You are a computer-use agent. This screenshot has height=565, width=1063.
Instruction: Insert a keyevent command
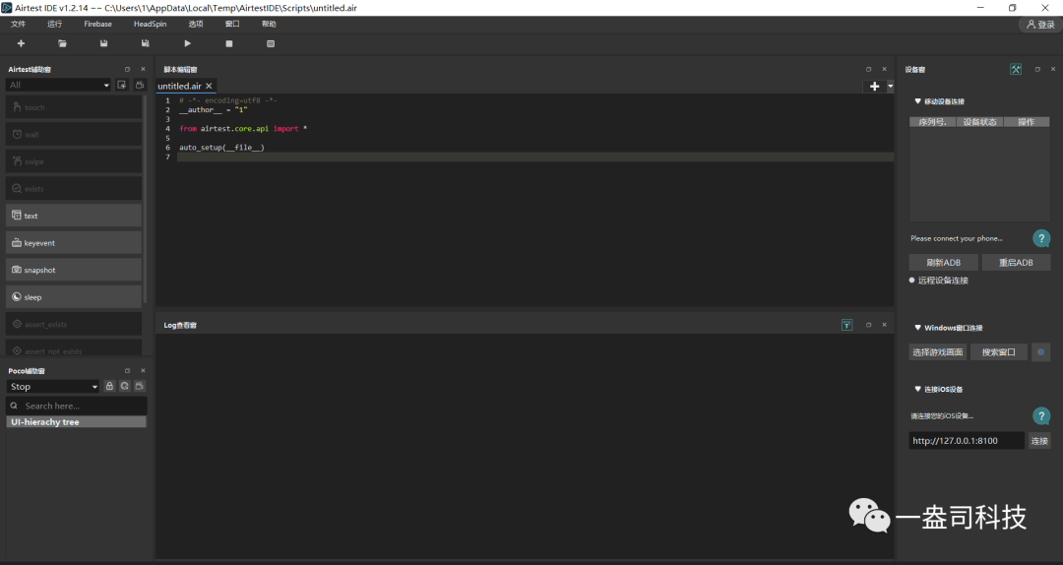[x=74, y=243]
